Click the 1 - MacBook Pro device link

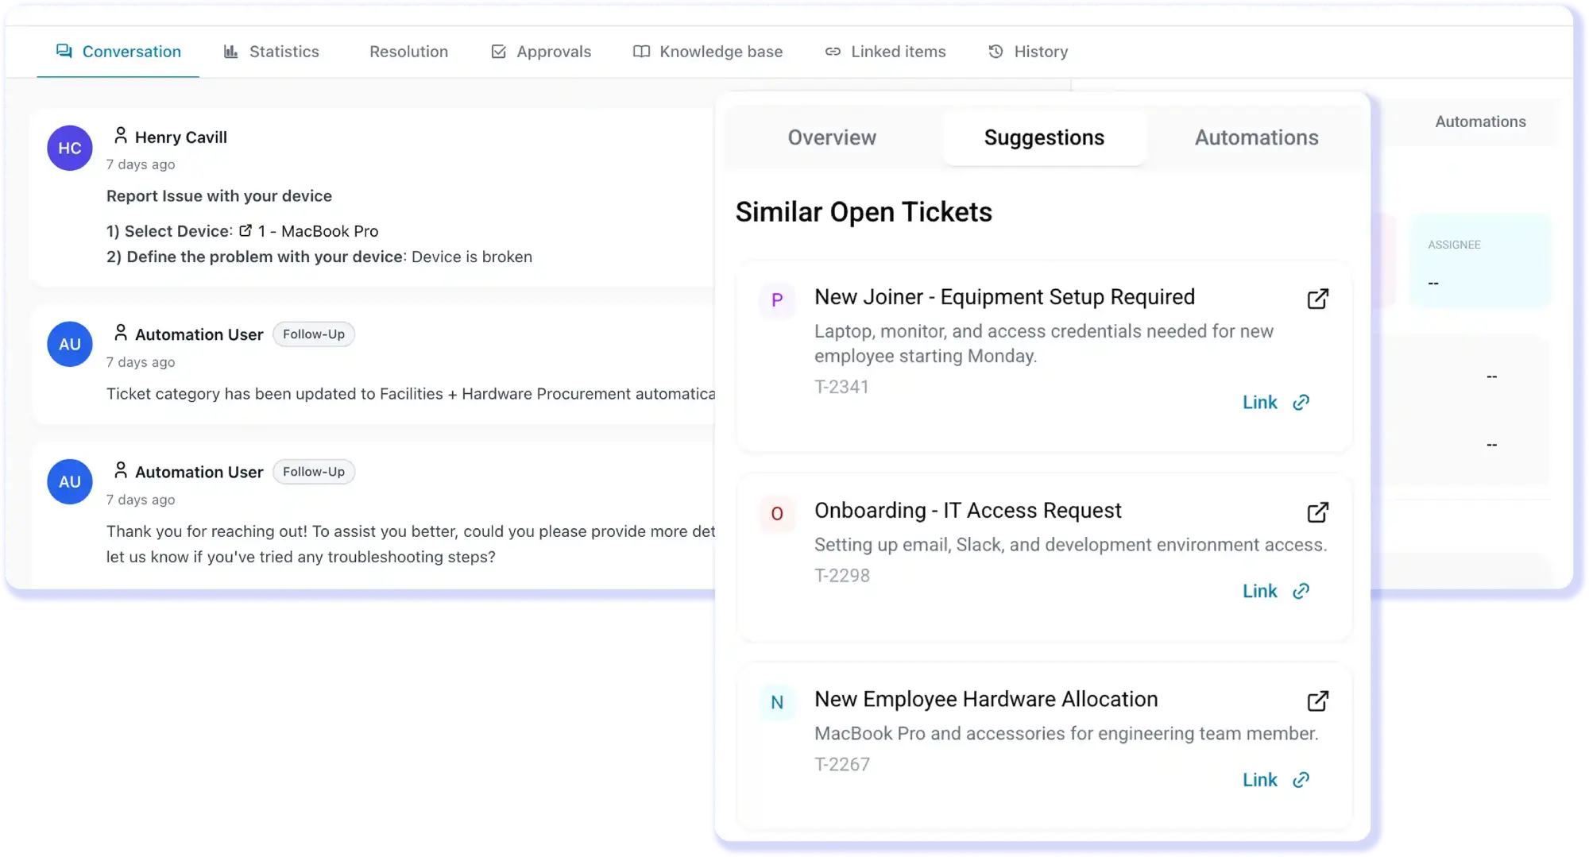318,231
